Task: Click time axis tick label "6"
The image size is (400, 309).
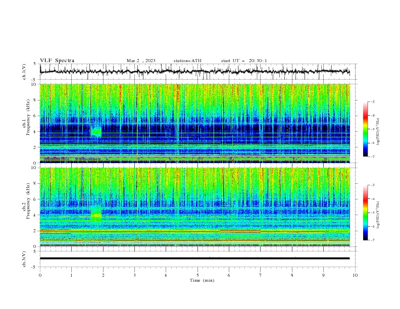Action: point(229,275)
